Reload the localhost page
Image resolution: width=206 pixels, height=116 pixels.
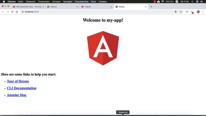point(12,12)
